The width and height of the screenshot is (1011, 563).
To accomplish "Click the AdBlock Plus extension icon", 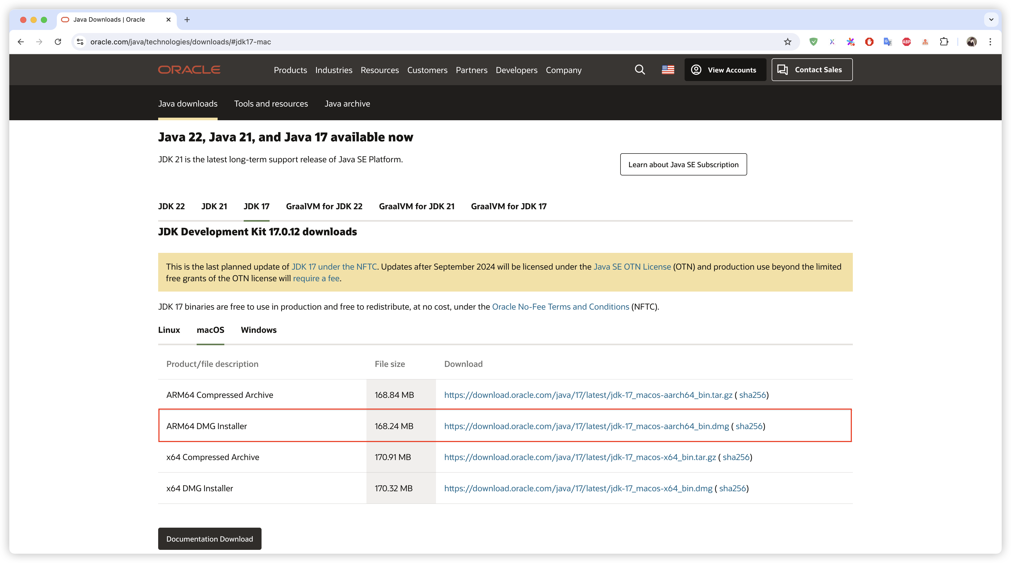I will [906, 42].
